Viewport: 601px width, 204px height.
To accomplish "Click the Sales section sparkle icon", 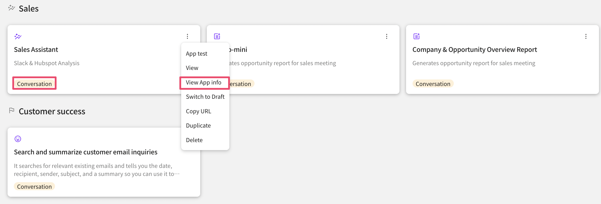I will click(x=12, y=8).
